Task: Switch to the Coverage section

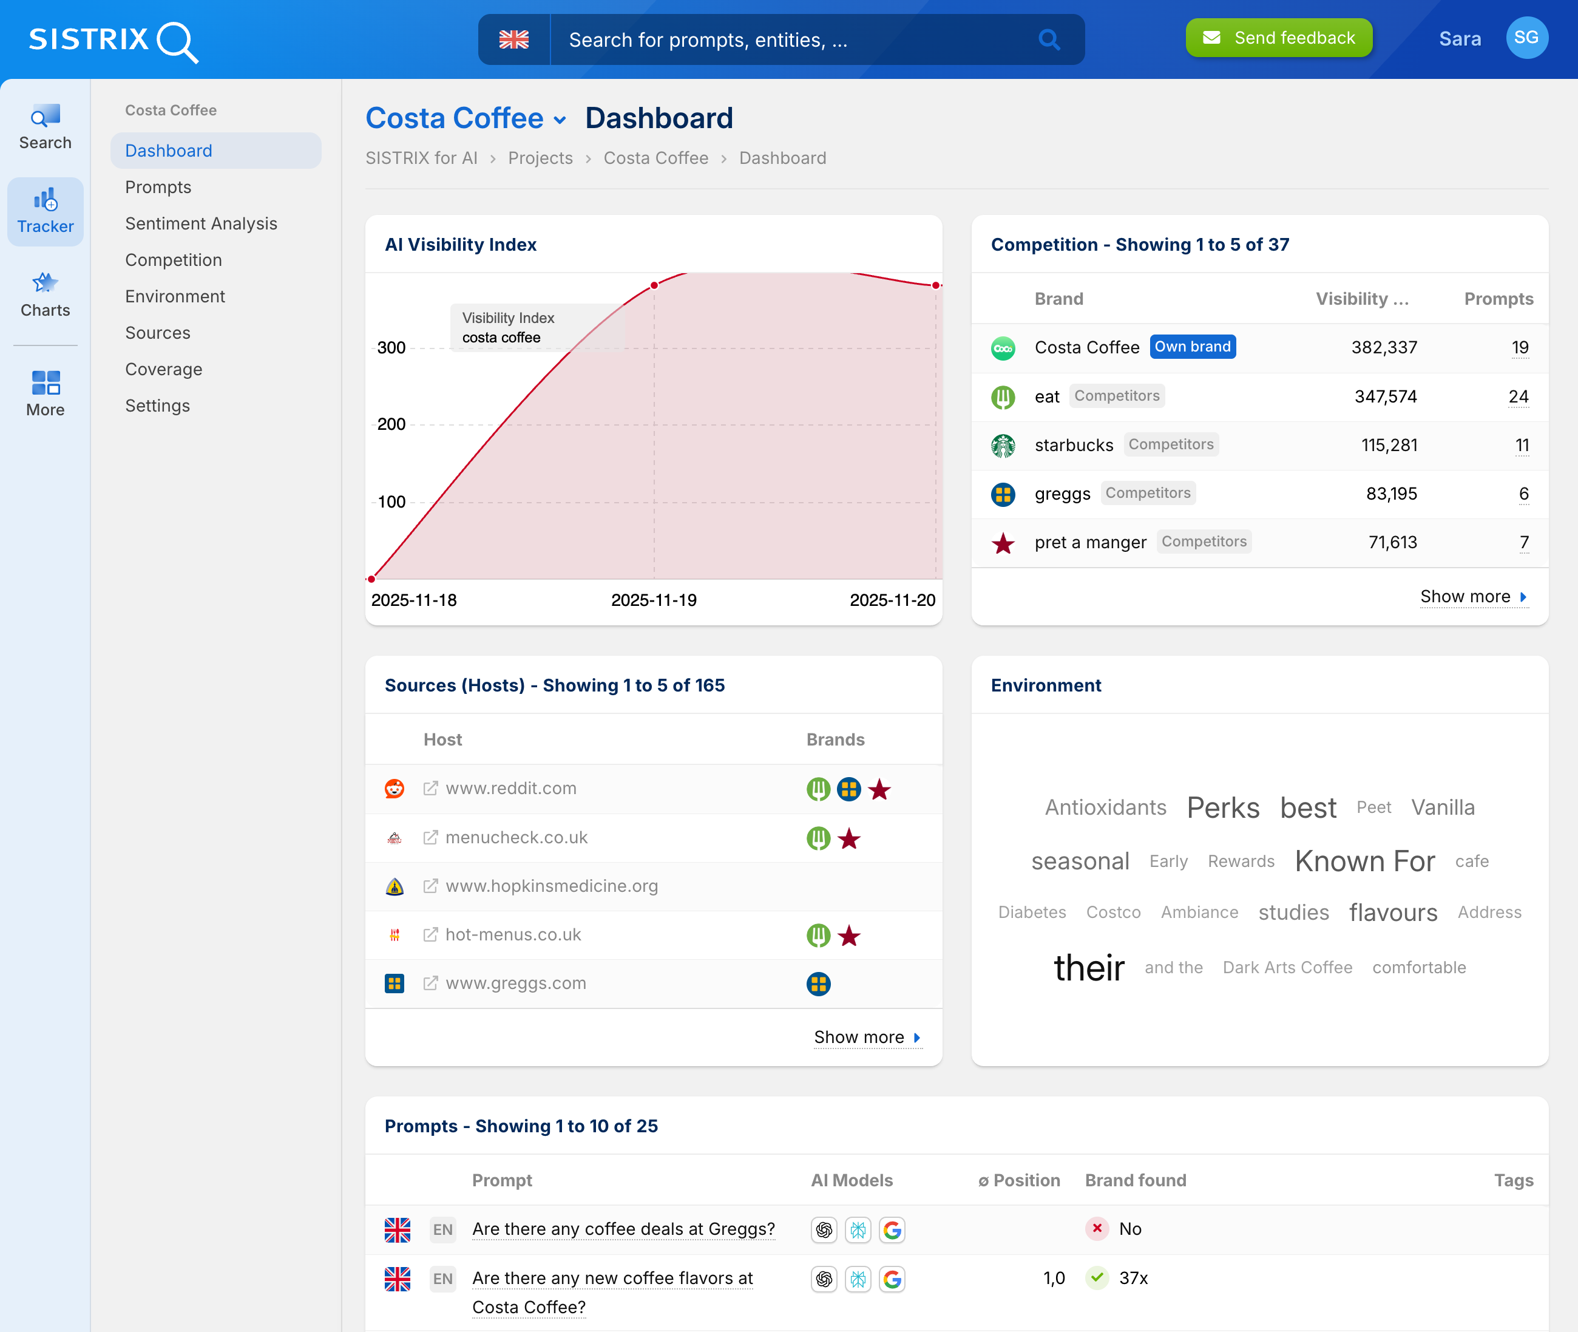Action: point(164,369)
